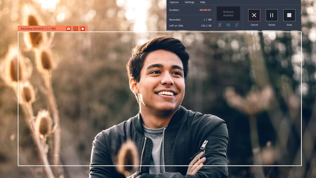
Task: Stop recording from the orange recording bar
Action: point(83,28)
